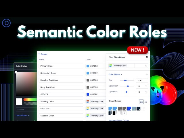
Task: Switch Global Colors to grid view
Action: tap(141, 102)
